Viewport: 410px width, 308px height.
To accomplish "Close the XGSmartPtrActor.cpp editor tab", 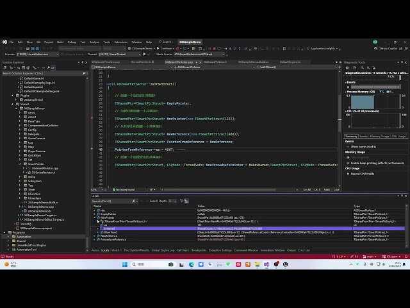I will pyautogui.click(x=201, y=62).
